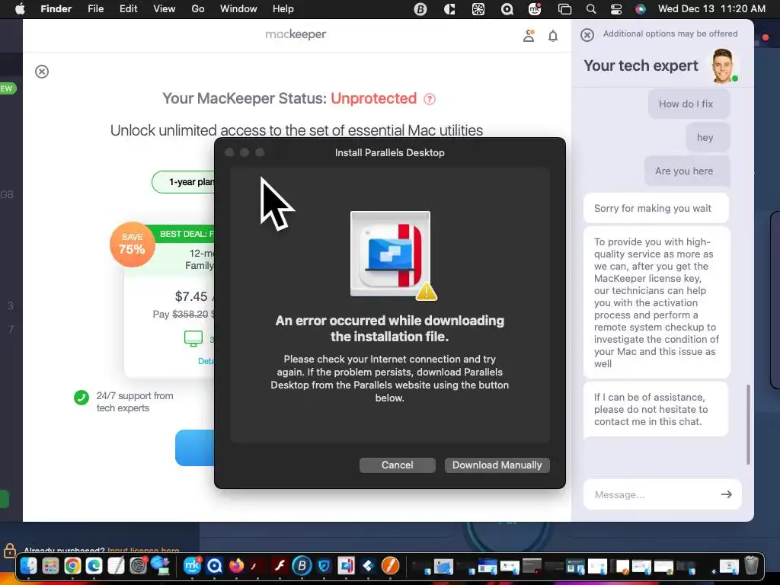Image resolution: width=780 pixels, height=585 pixels.
Task: Click the MacKeeper account profile icon
Action: [529, 36]
